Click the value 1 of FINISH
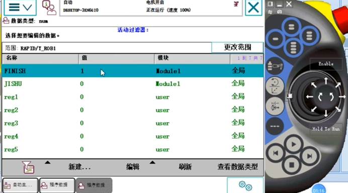 82,71
